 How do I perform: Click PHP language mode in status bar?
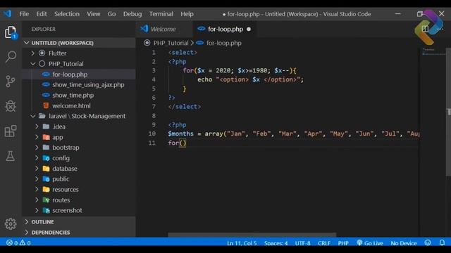[x=343, y=243]
